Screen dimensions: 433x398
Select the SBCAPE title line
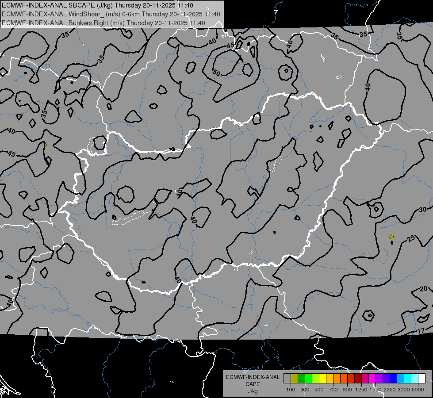97,5
